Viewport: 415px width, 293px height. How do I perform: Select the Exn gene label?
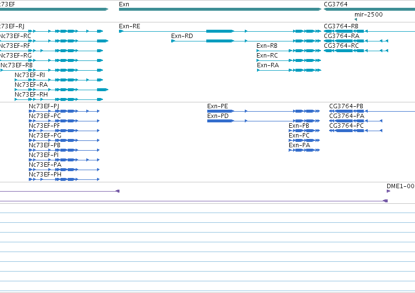124,4
